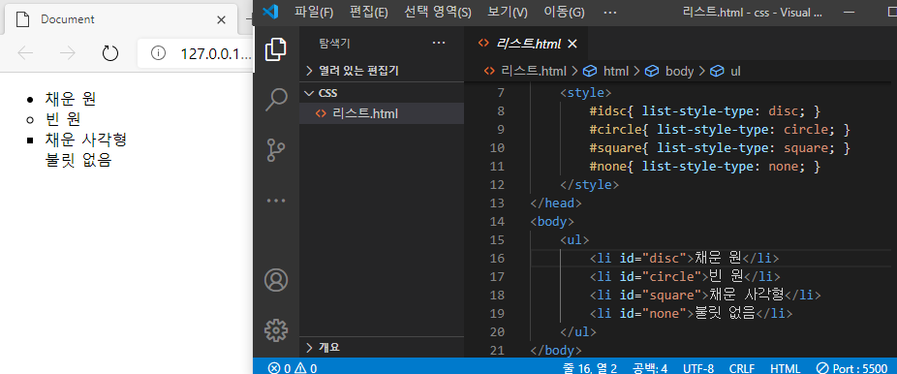Click the id="disc" attribute on line 16
897x374 pixels.
tap(653, 258)
